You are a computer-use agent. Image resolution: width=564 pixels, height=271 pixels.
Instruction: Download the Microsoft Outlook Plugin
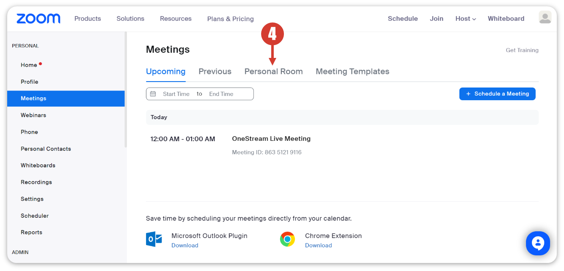(x=185, y=245)
